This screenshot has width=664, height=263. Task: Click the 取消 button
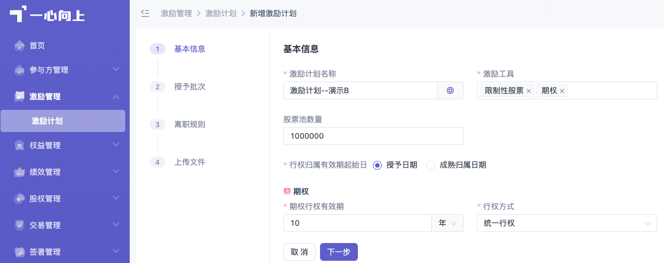(299, 252)
